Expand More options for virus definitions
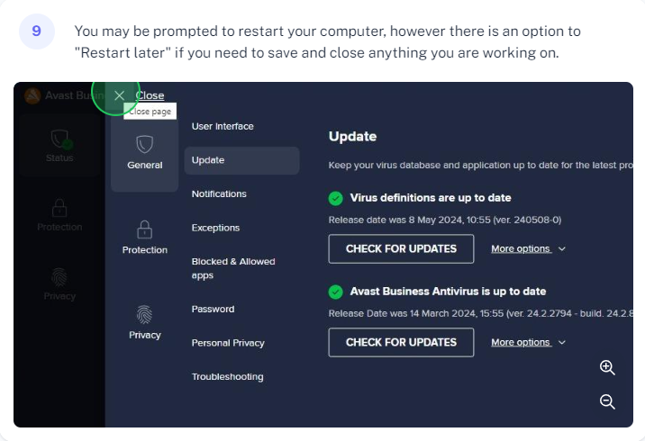Image resolution: width=645 pixels, height=441 pixels. [x=528, y=249]
